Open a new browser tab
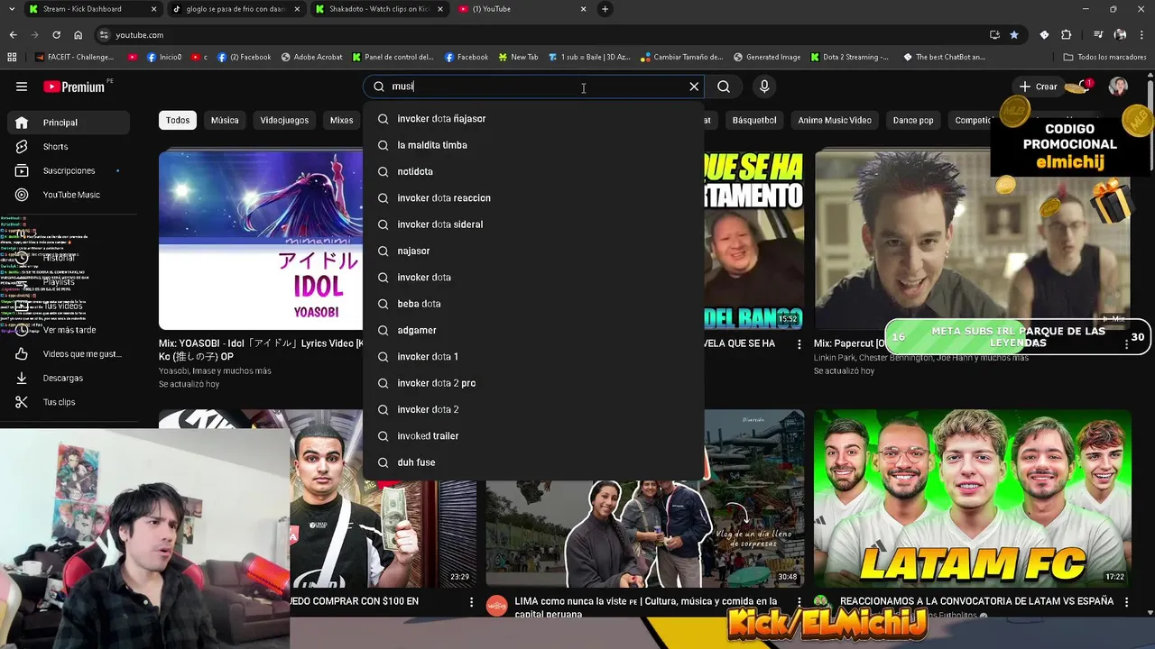This screenshot has width=1155, height=649. click(x=605, y=9)
